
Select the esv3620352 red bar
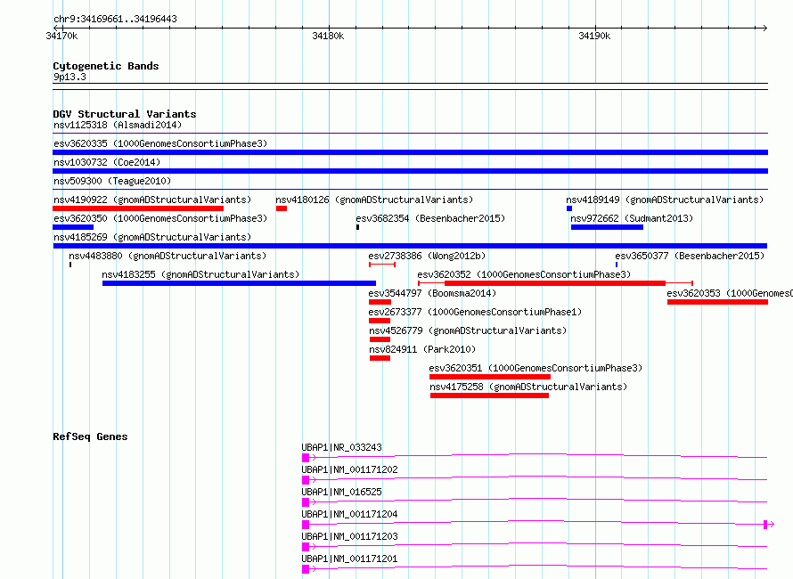pos(555,283)
